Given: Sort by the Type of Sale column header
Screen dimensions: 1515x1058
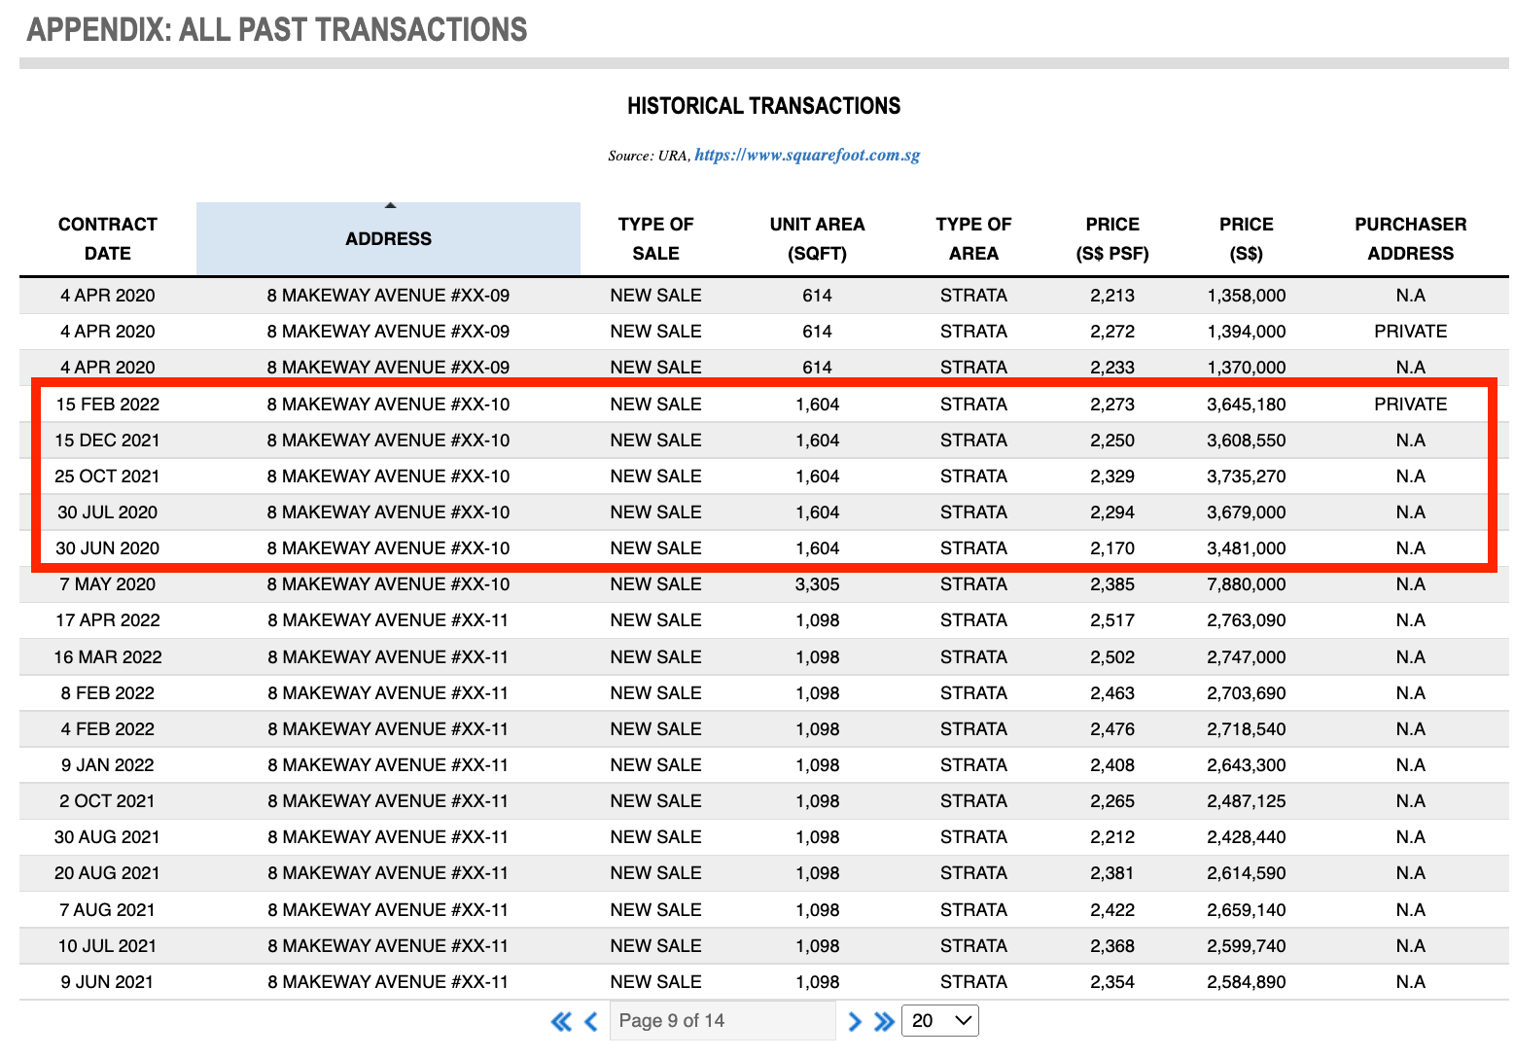Looking at the screenshot, I should [x=656, y=239].
